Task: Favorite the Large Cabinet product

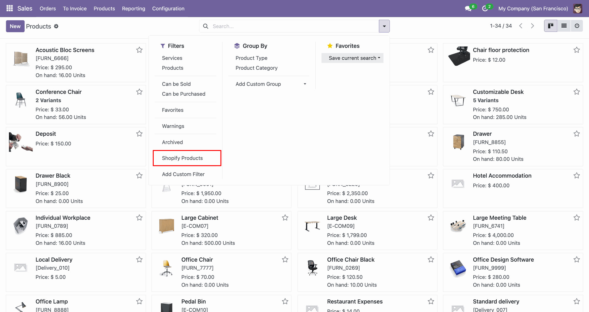Action: (285, 218)
